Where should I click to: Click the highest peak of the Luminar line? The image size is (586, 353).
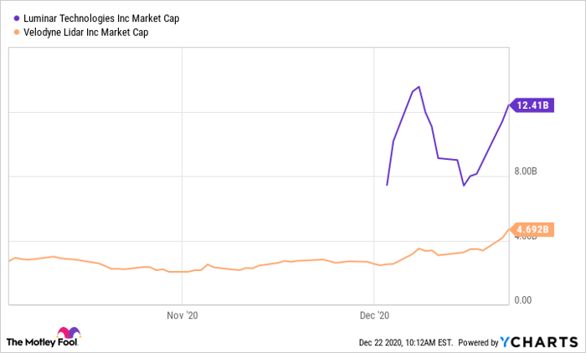[419, 86]
